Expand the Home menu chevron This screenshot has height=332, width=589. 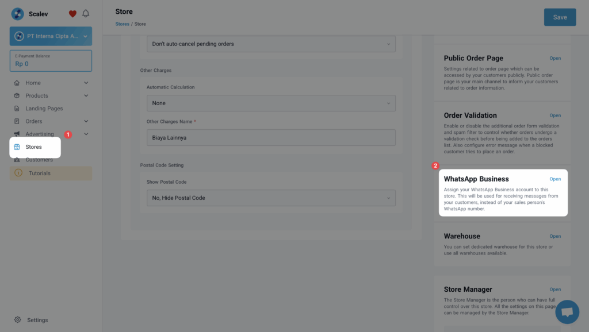click(x=86, y=83)
